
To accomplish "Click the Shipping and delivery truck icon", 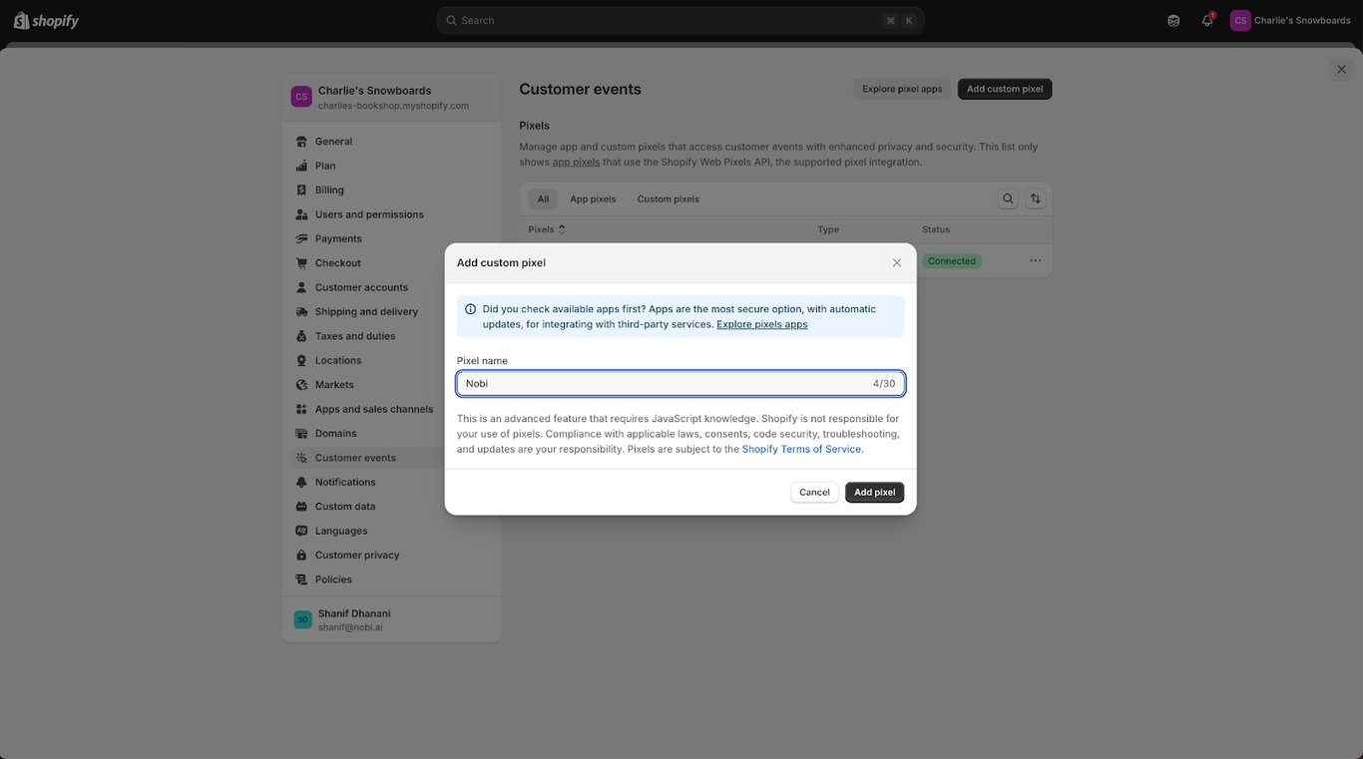I will (301, 312).
